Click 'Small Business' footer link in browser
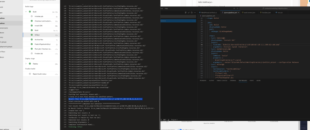310x130 pixels. tap(228, 121)
